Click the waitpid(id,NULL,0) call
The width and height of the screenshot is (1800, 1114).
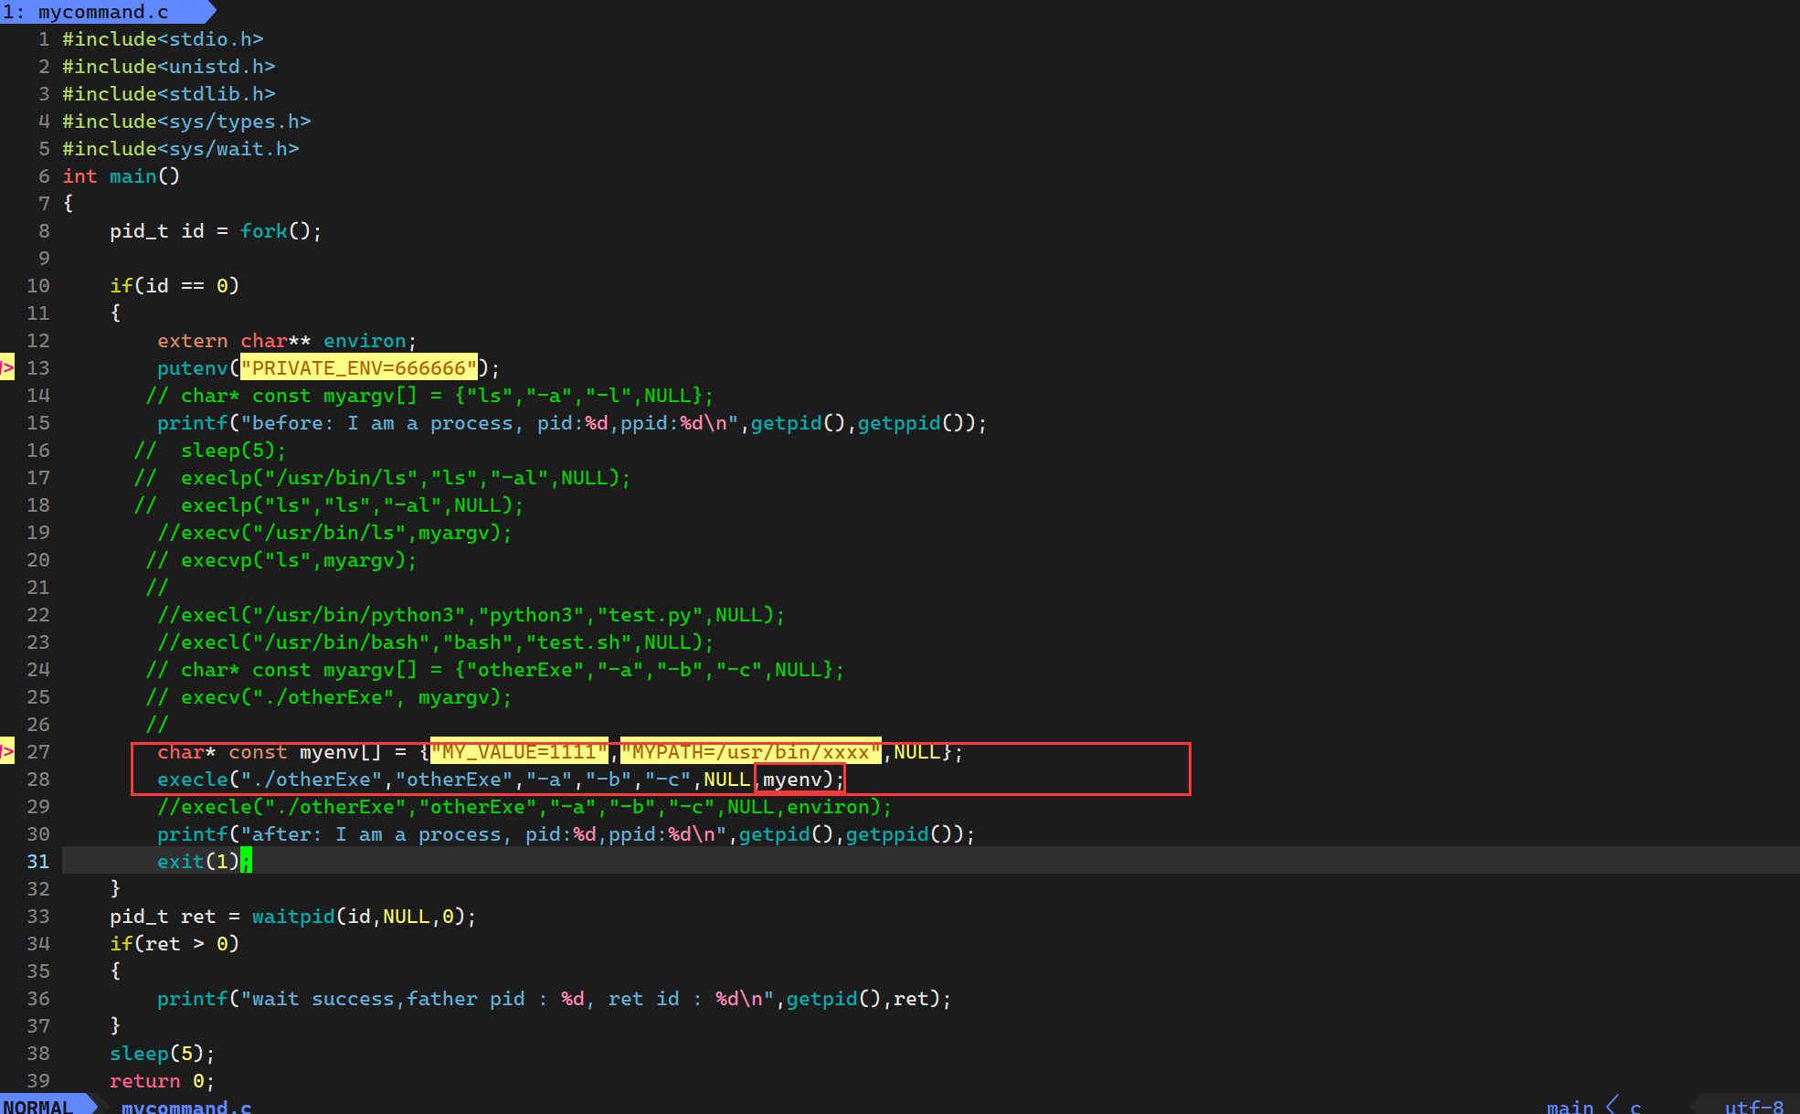[358, 917]
